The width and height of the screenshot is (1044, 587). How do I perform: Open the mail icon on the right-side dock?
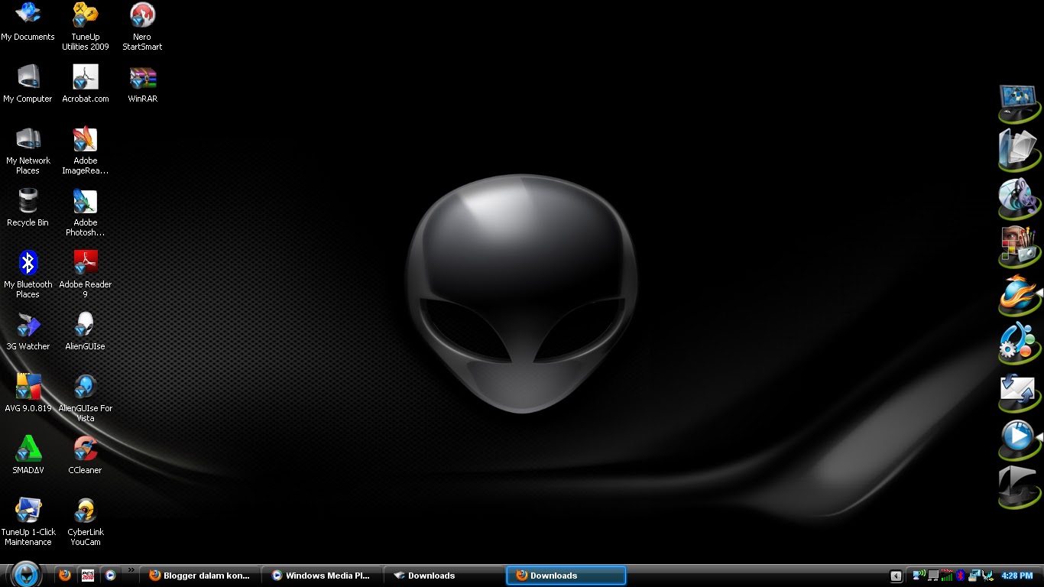tap(1019, 392)
